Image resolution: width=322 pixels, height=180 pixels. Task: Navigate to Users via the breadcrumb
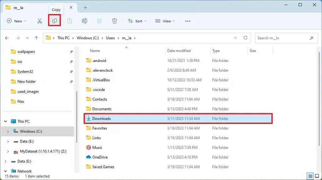click(x=110, y=38)
